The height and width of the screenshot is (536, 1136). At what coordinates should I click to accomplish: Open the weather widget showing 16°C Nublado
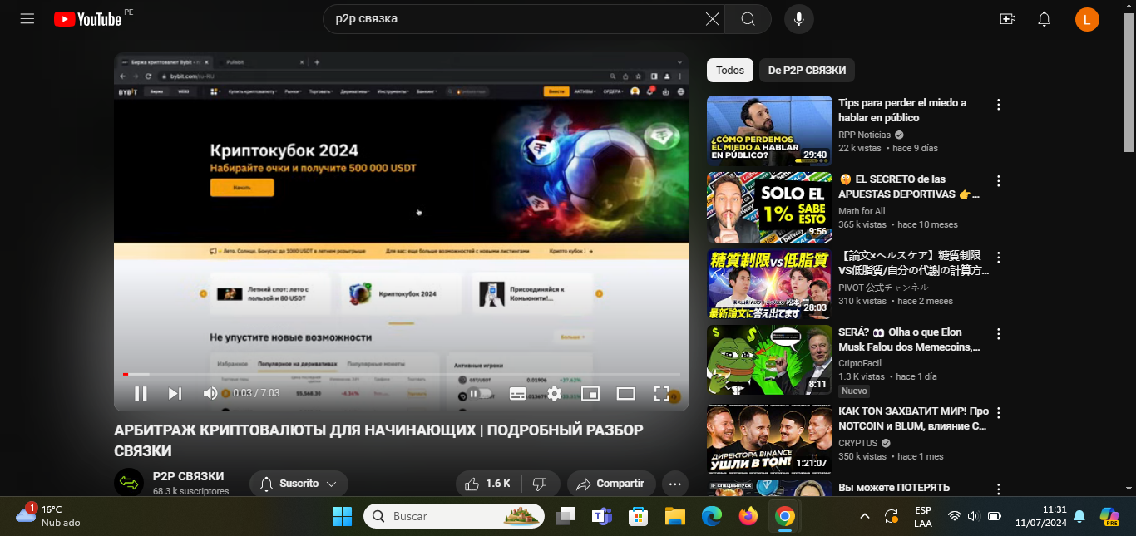point(49,516)
